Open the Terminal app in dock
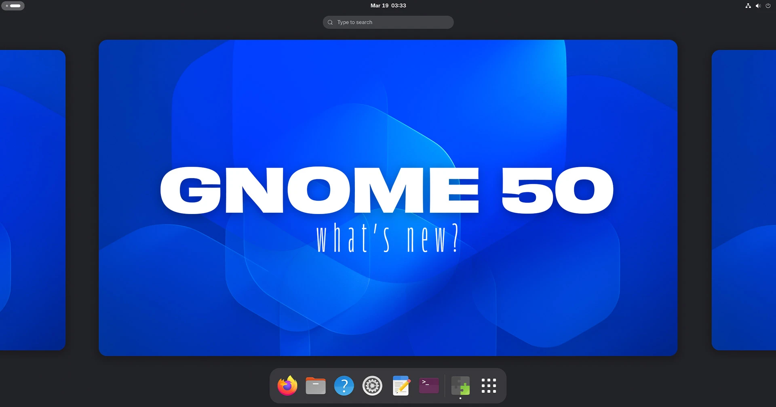Screen dimensions: 776x407 pyautogui.click(x=429, y=386)
